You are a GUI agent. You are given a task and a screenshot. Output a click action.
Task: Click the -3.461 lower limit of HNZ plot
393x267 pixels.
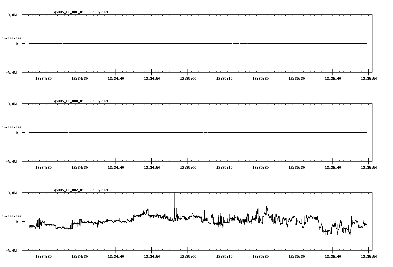click(x=12, y=251)
